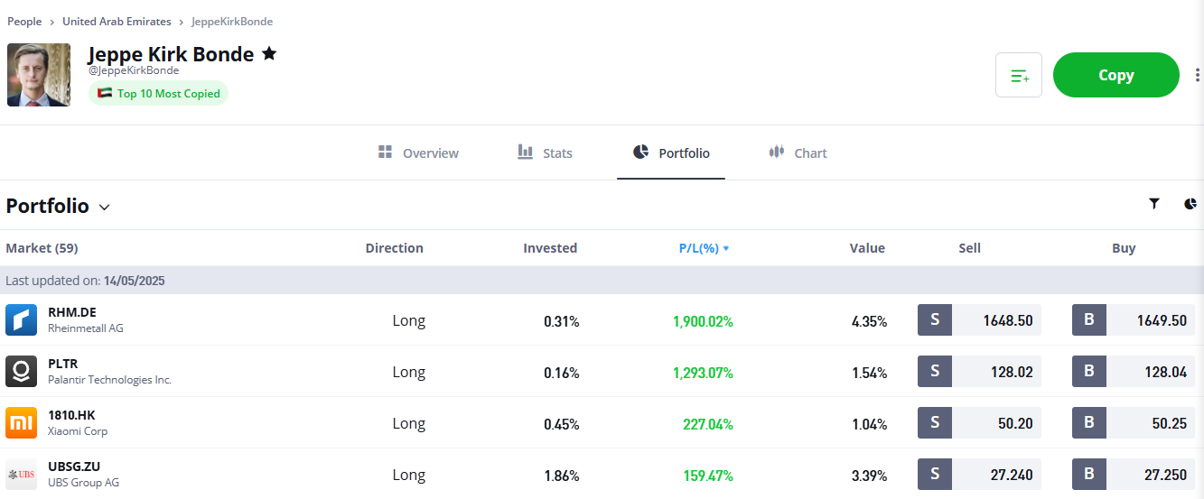The height and width of the screenshot is (499, 1204).
Task: Open the Chart tab
Action: tap(798, 152)
